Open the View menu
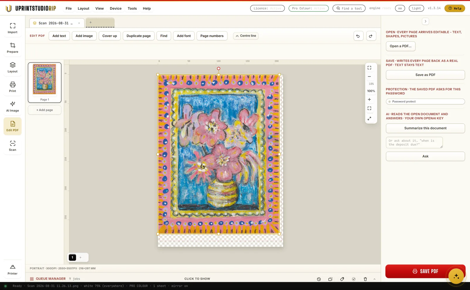The width and height of the screenshot is (470, 290). (100, 9)
